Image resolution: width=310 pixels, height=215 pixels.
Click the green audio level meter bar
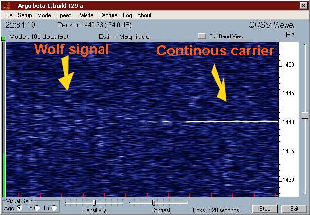tap(4, 175)
